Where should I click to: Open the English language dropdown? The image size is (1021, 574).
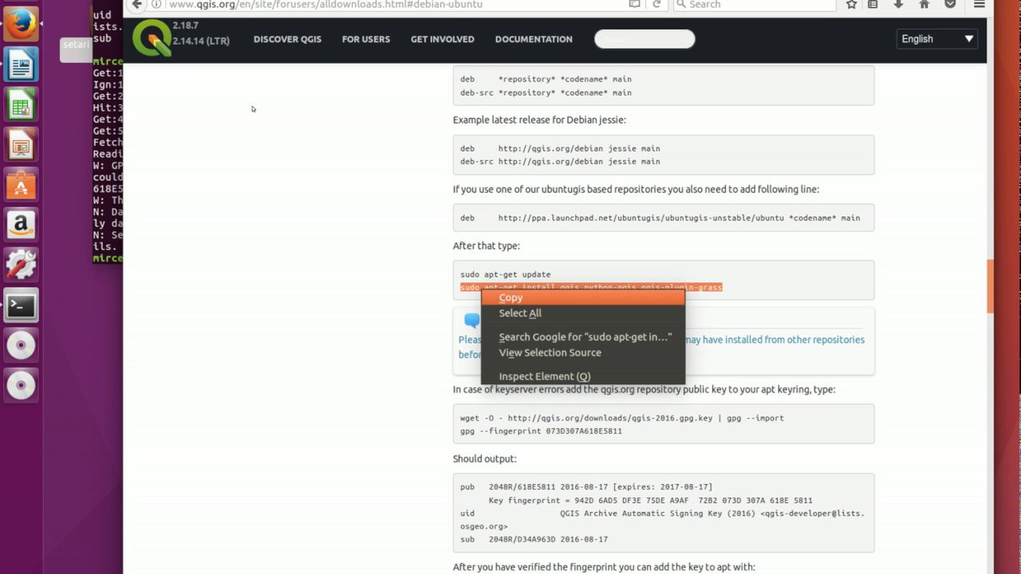936,39
